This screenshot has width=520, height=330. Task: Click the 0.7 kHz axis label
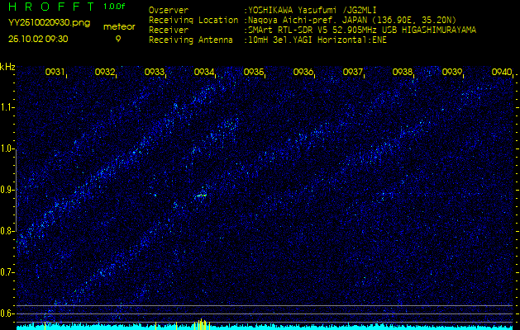coord(7,272)
